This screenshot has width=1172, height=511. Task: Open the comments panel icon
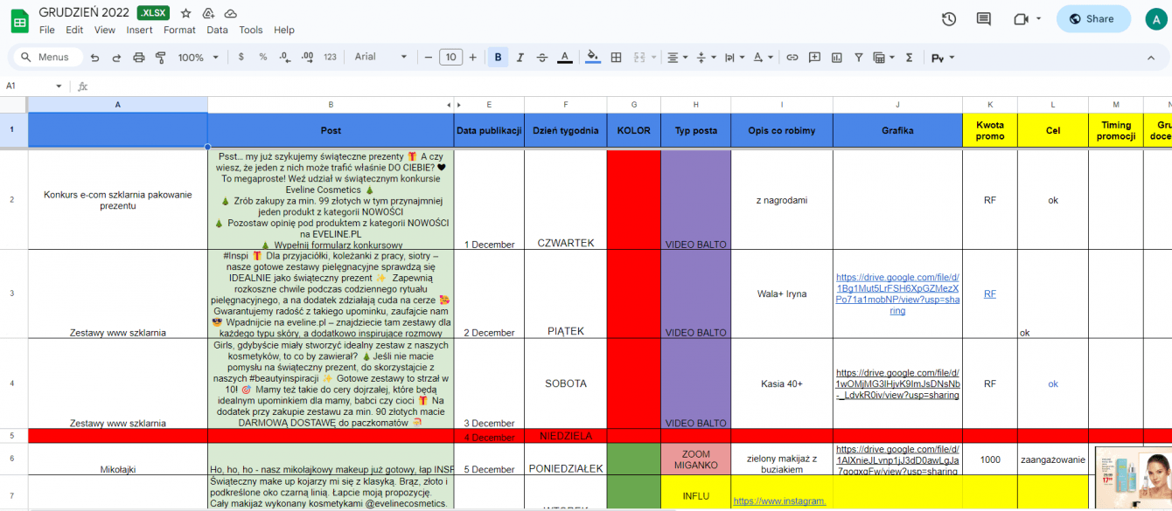click(984, 19)
